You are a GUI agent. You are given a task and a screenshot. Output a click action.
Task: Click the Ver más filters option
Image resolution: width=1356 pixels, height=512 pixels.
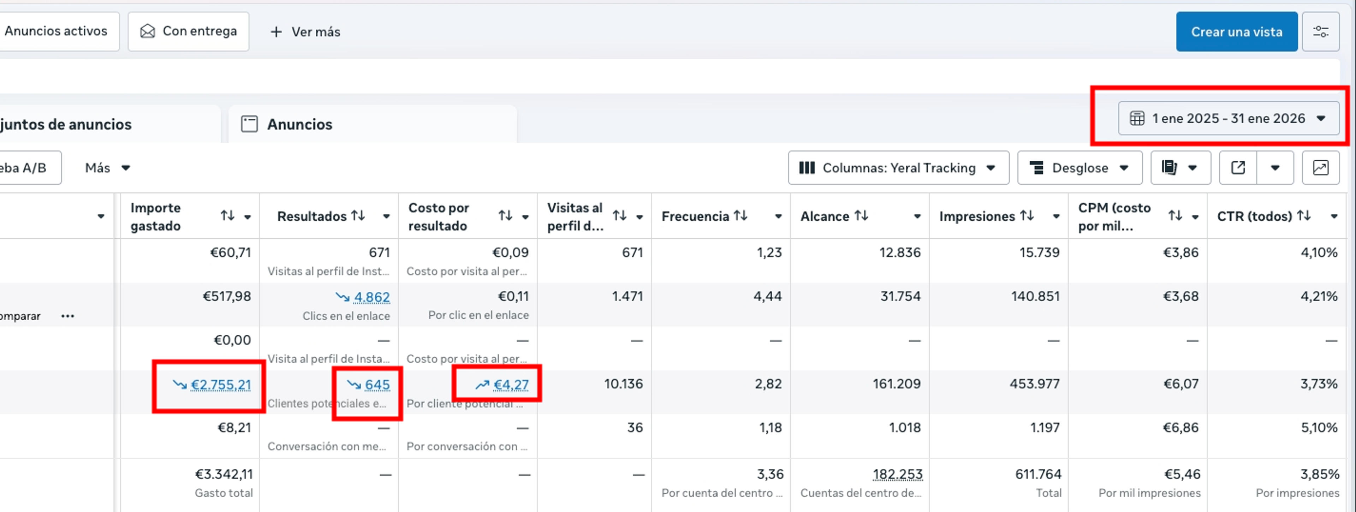[305, 31]
